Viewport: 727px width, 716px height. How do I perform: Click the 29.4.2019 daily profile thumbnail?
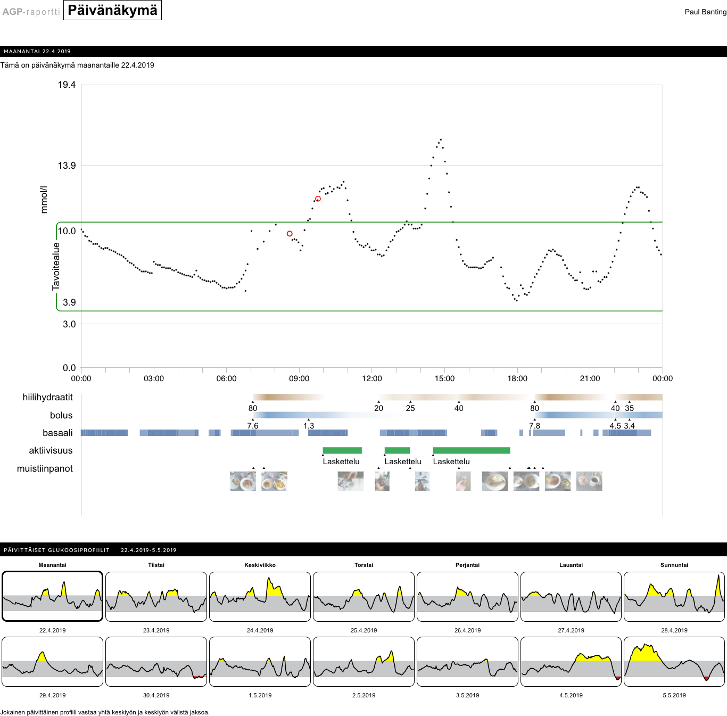coord(52,662)
